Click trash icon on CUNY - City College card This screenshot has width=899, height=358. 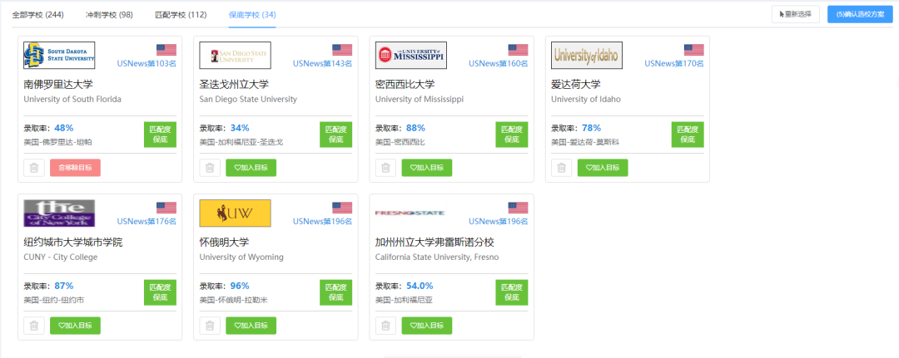pyautogui.click(x=34, y=326)
